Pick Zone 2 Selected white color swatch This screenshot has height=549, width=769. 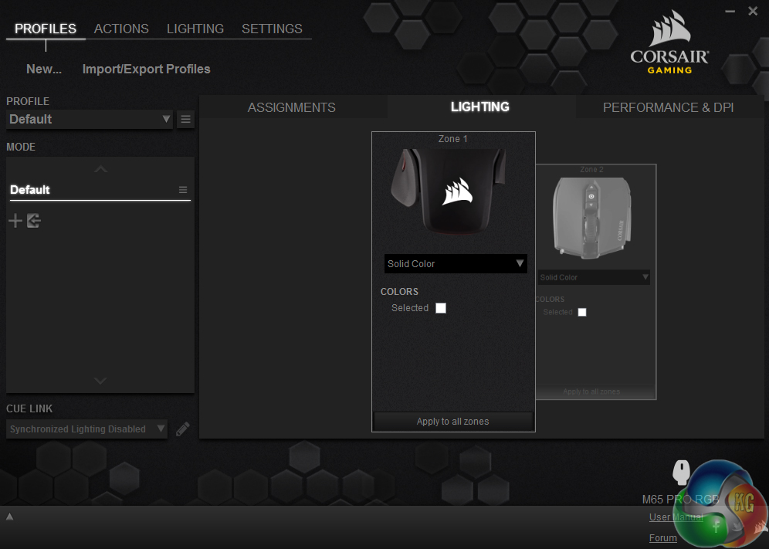point(582,312)
